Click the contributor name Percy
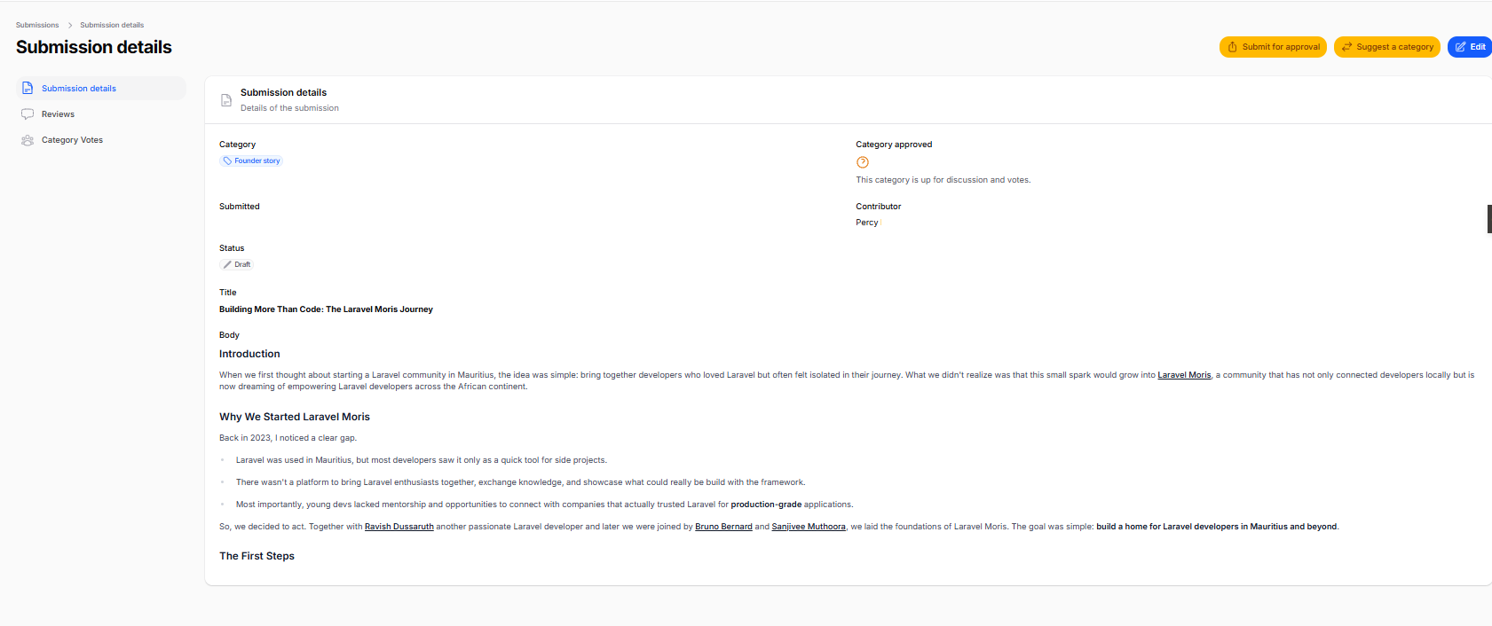This screenshot has width=1492, height=626. click(867, 223)
